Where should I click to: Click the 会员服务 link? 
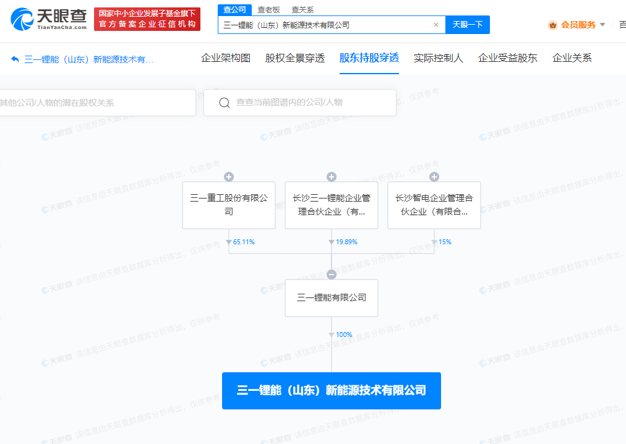[578, 25]
